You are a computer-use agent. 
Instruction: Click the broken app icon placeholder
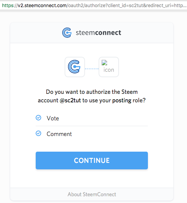(x=109, y=67)
